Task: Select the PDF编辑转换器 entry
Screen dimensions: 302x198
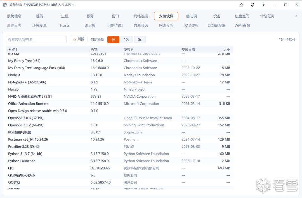Action: [x=119, y=132]
